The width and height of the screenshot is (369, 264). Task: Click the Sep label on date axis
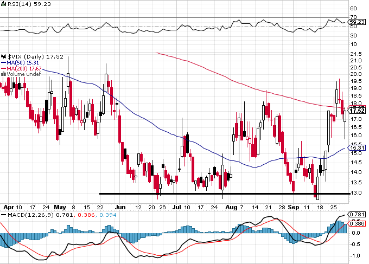coord(294,207)
